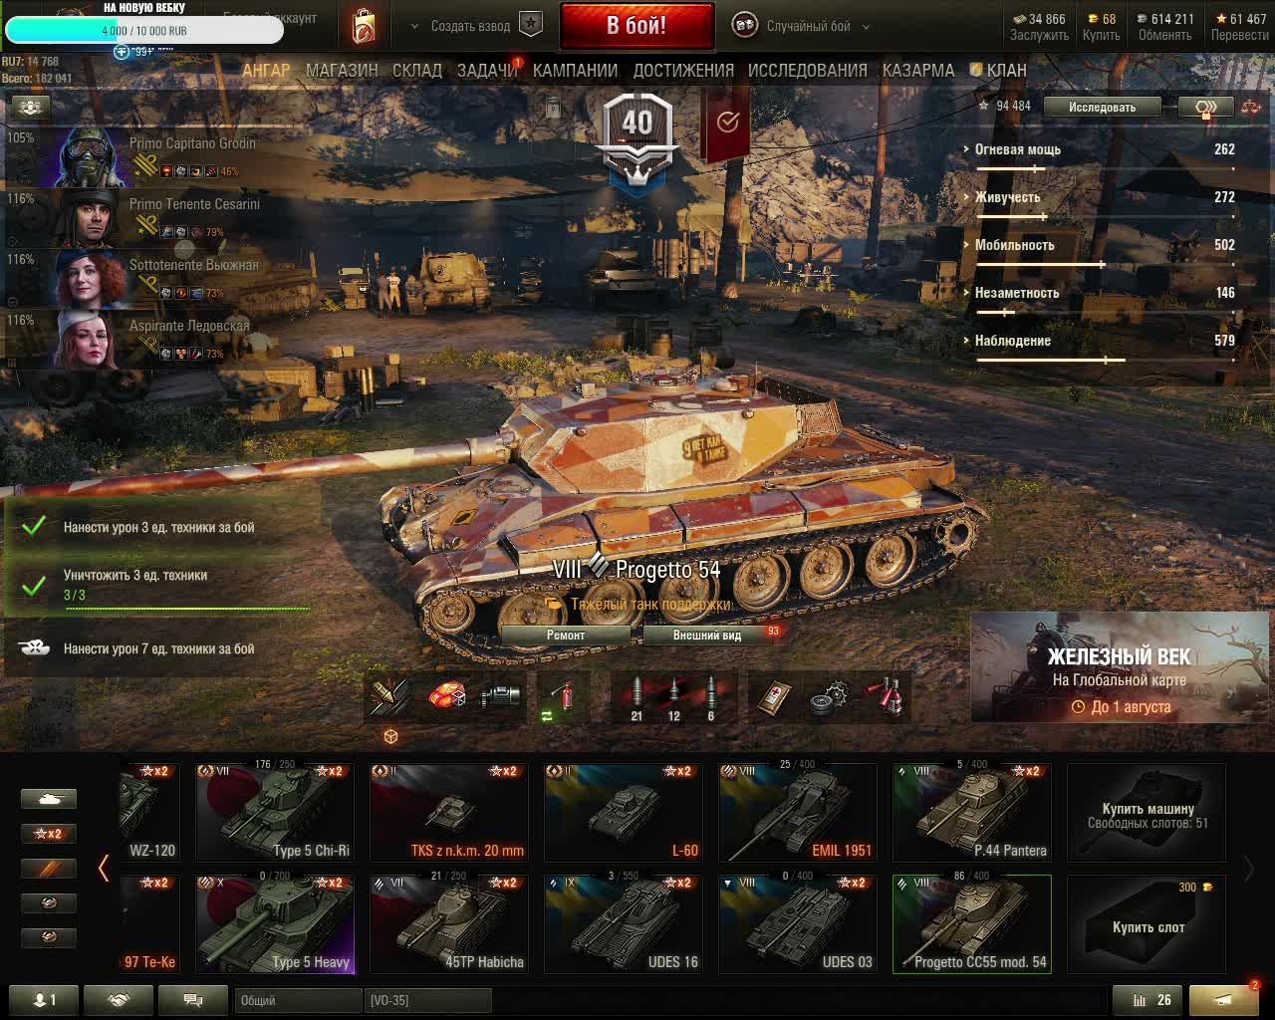Open the first aid kit consumable slot

[774, 697]
